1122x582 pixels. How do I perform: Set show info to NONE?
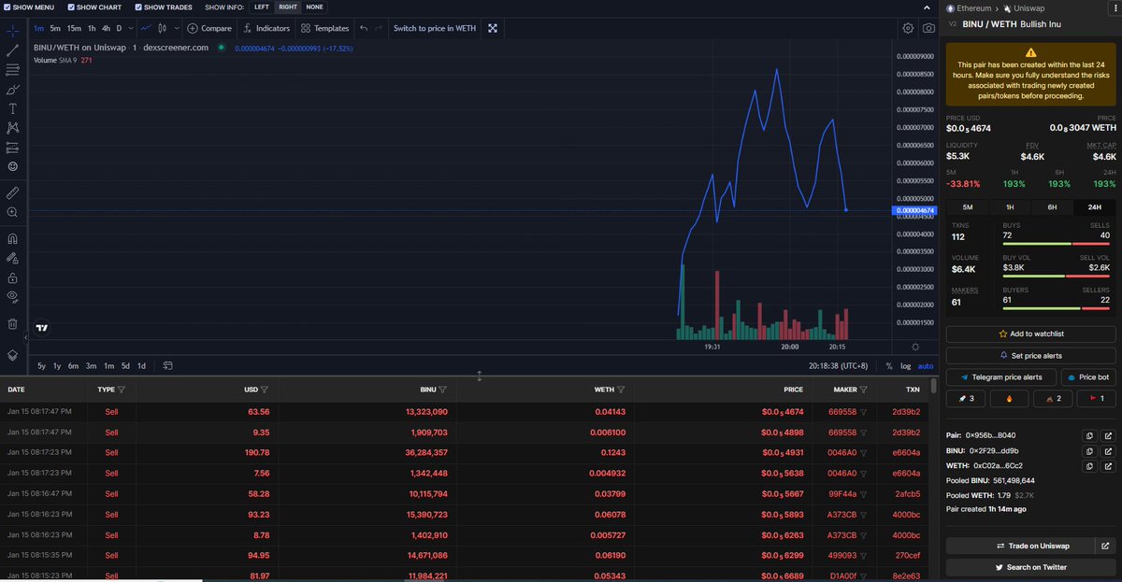click(x=315, y=7)
